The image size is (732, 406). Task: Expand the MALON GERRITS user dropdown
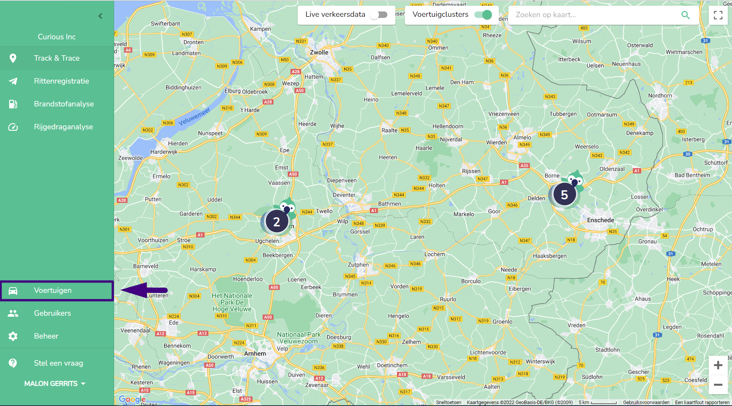pyautogui.click(x=55, y=384)
